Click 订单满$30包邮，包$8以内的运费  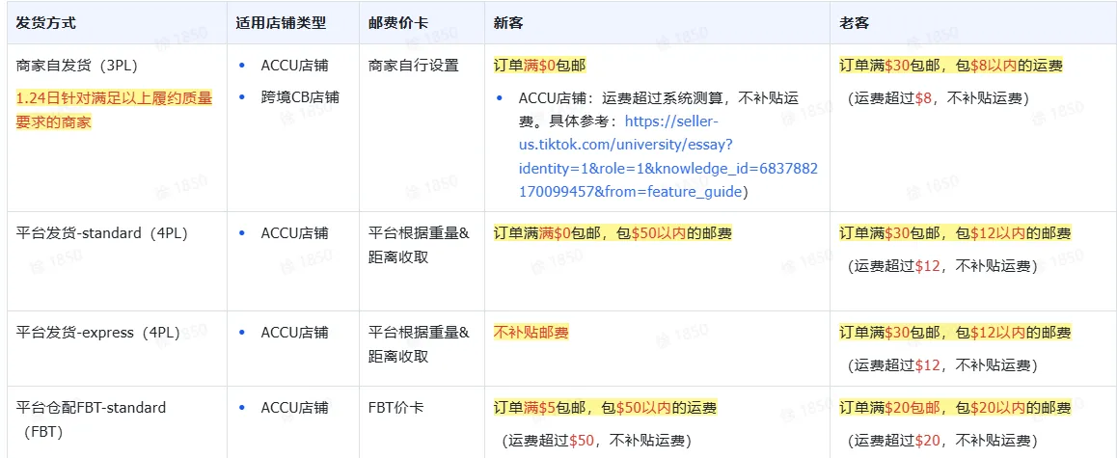(x=951, y=67)
